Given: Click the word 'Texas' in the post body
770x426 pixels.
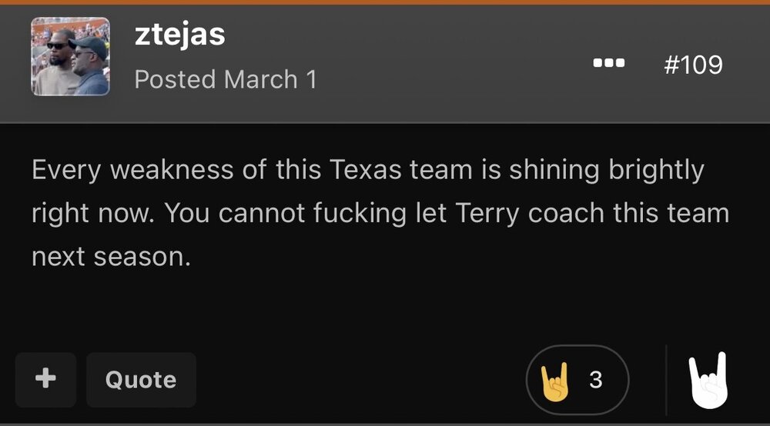Looking at the screenshot, I should pyautogui.click(x=360, y=170).
